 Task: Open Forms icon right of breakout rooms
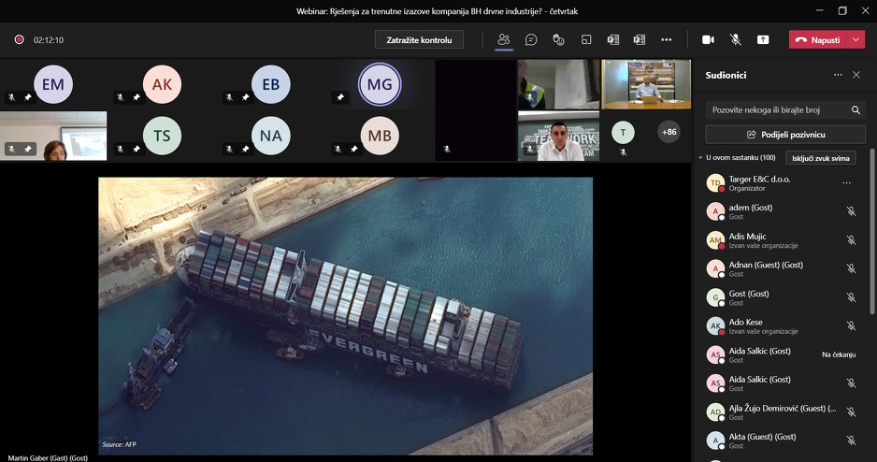(x=613, y=39)
